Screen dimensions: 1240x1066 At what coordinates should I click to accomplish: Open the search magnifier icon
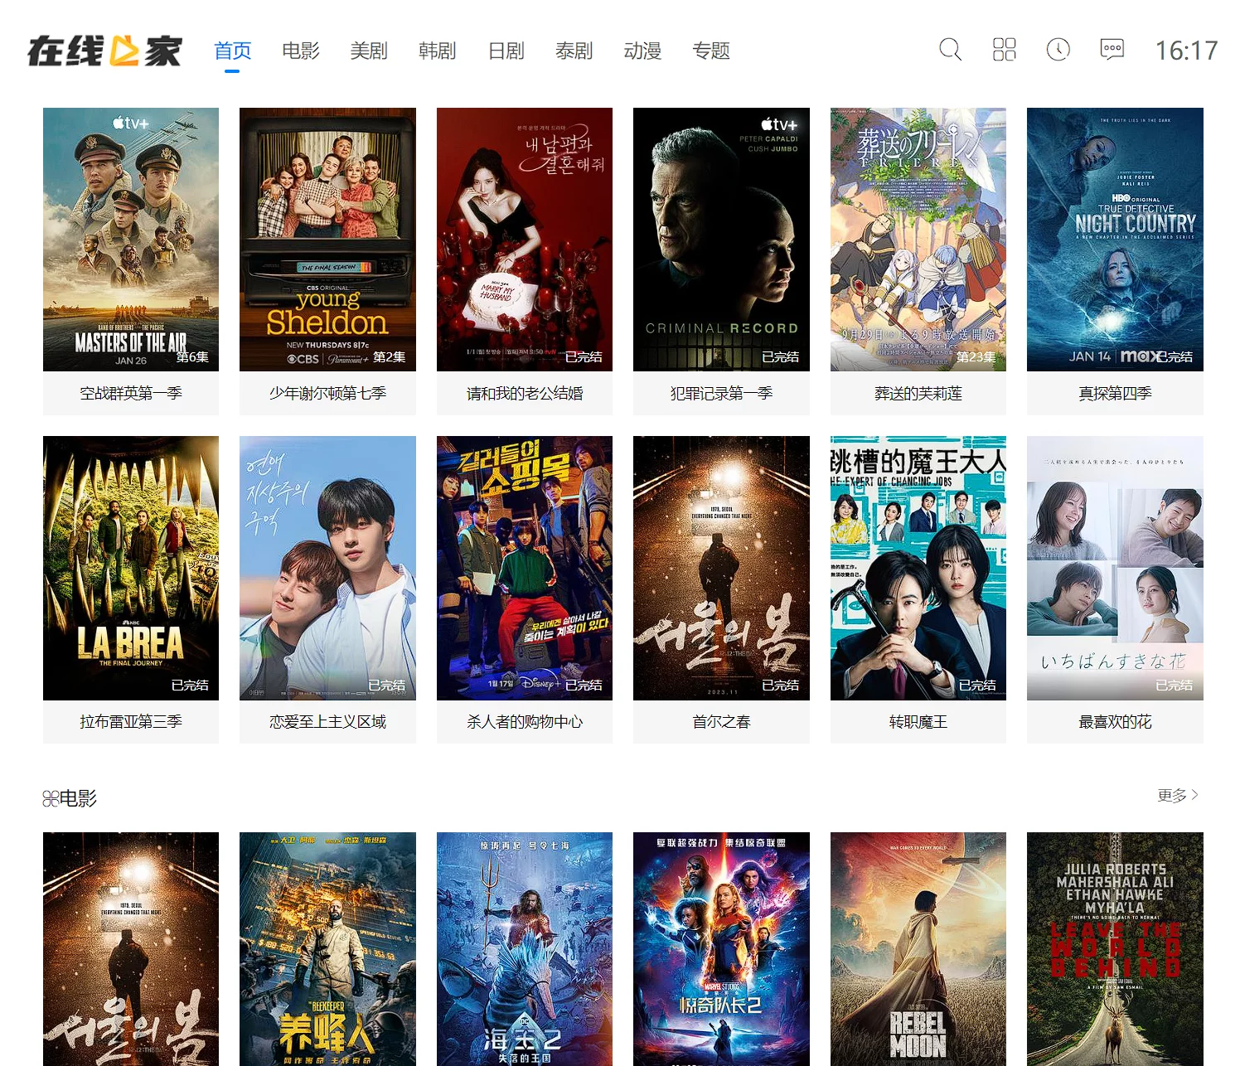(950, 50)
